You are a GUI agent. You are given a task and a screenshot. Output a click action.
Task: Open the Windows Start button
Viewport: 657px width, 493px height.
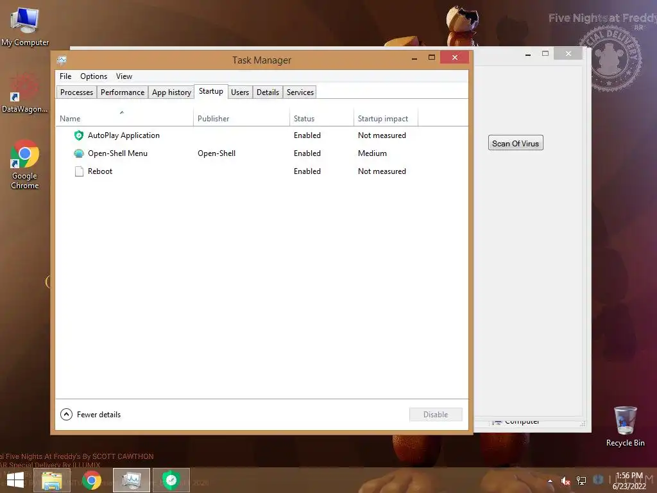[15, 480]
